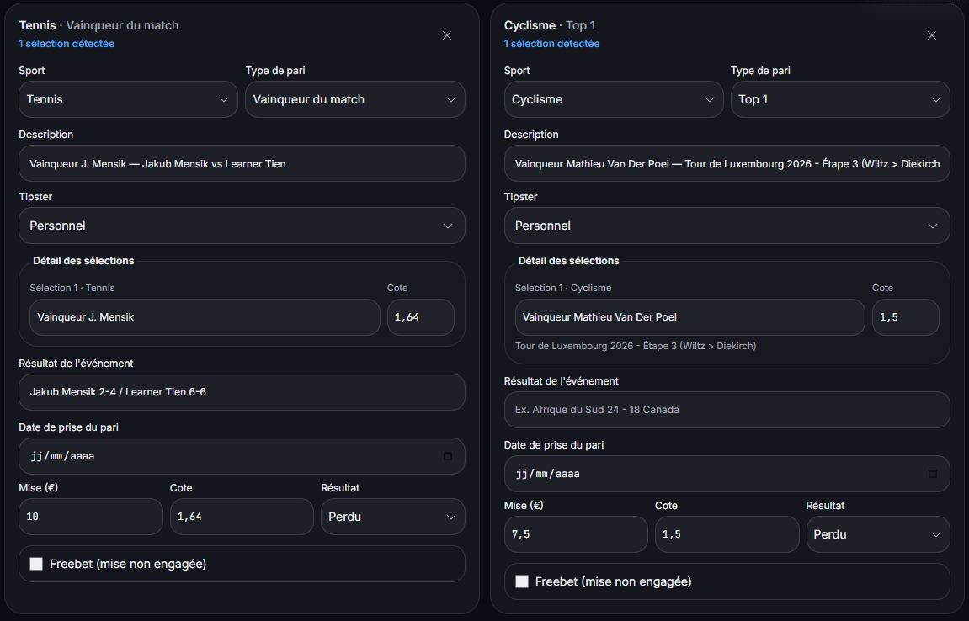This screenshot has height=621, width=969.
Task: Click 'Sélection 1 · Tennis' label
Action: tap(72, 288)
